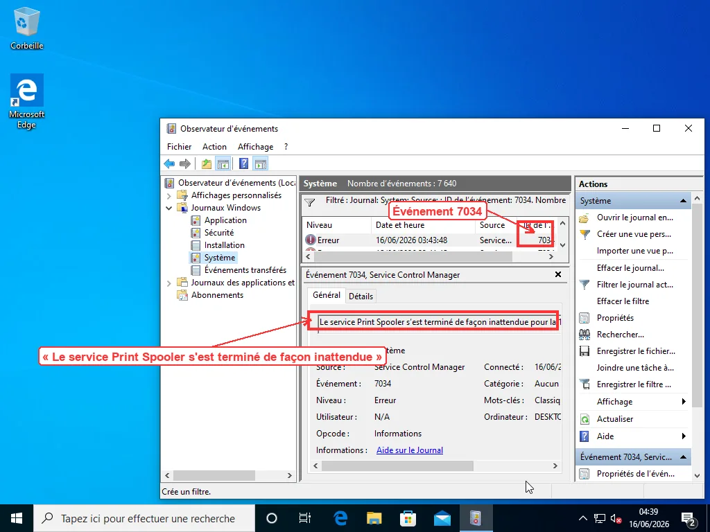The image size is (710, 532).
Task: Click Filtrer le journal actuel action
Action: tap(634, 285)
